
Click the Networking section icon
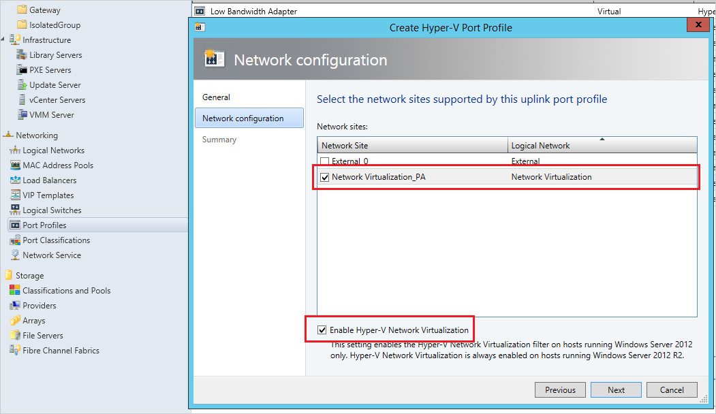point(8,135)
